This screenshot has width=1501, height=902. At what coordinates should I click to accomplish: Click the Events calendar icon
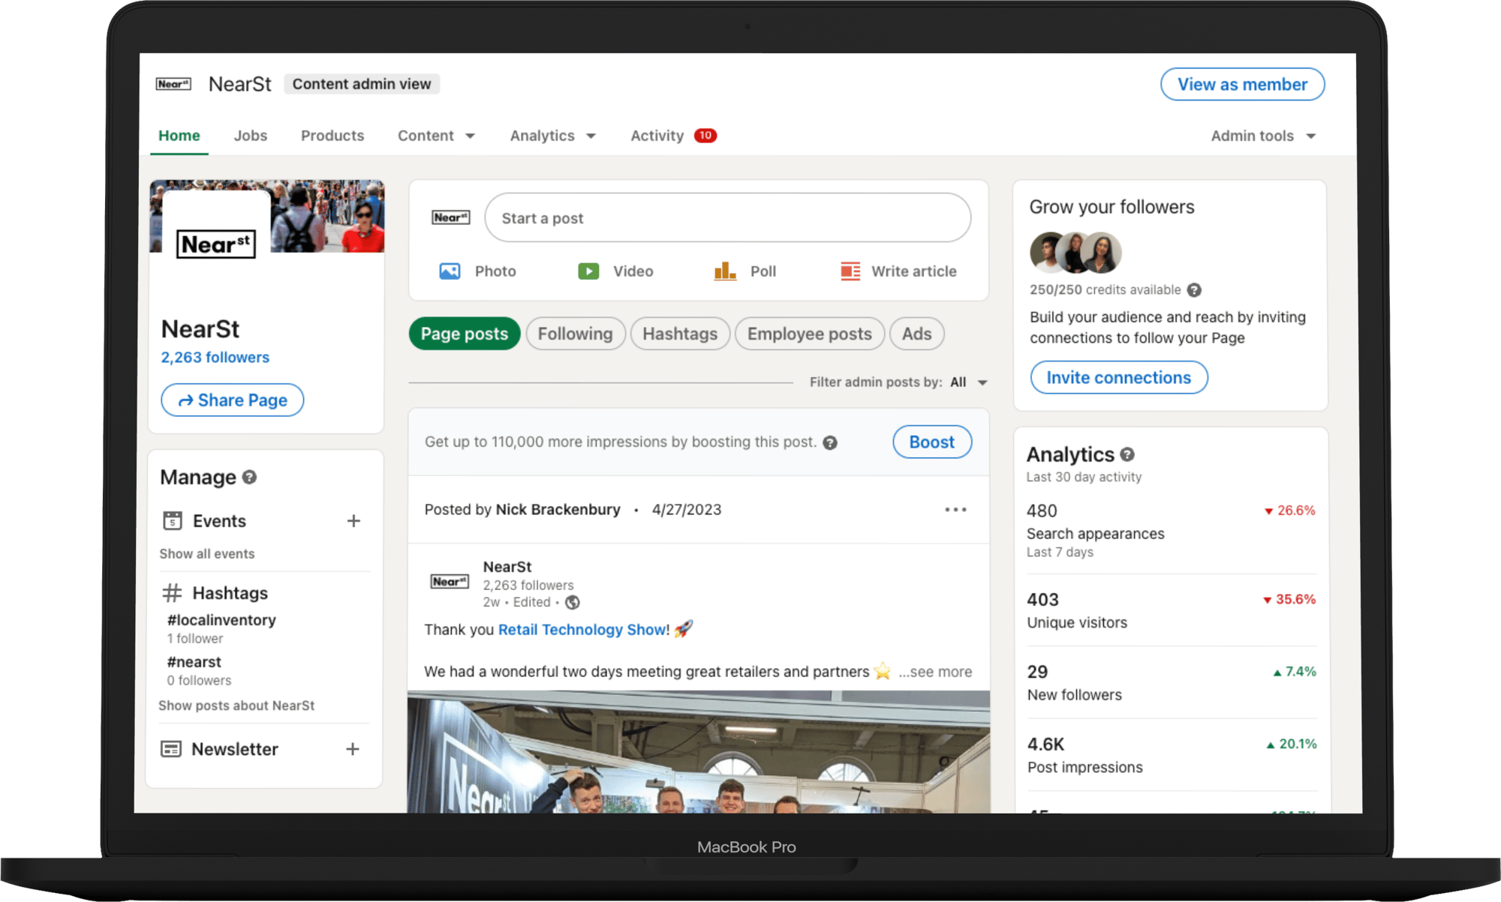pyautogui.click(x=173, y=520)
